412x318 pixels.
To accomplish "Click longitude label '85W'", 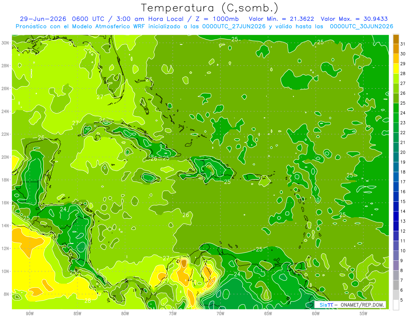I will [78, 314].
